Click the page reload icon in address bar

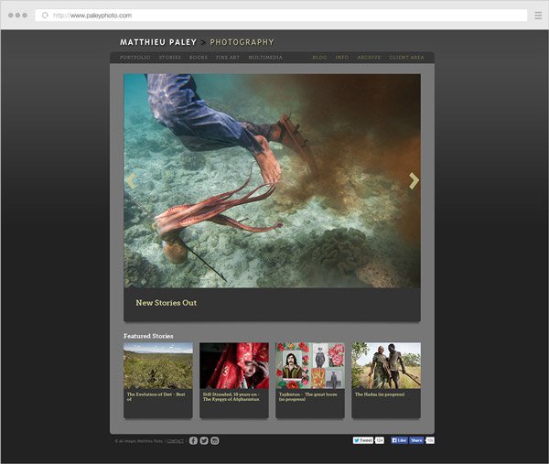pos(45,16)
